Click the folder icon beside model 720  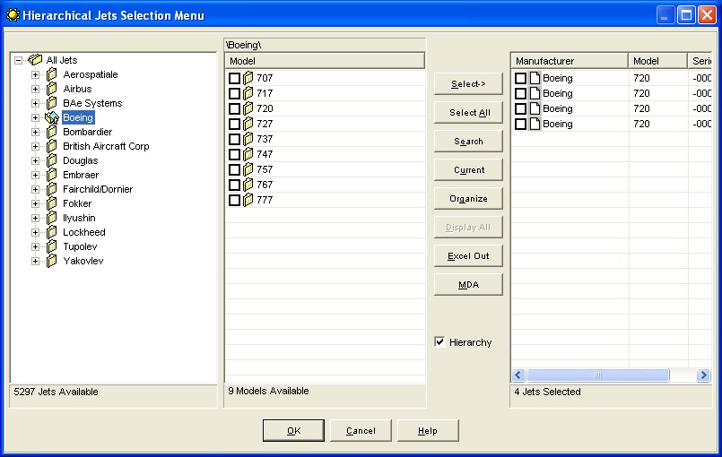248,108
